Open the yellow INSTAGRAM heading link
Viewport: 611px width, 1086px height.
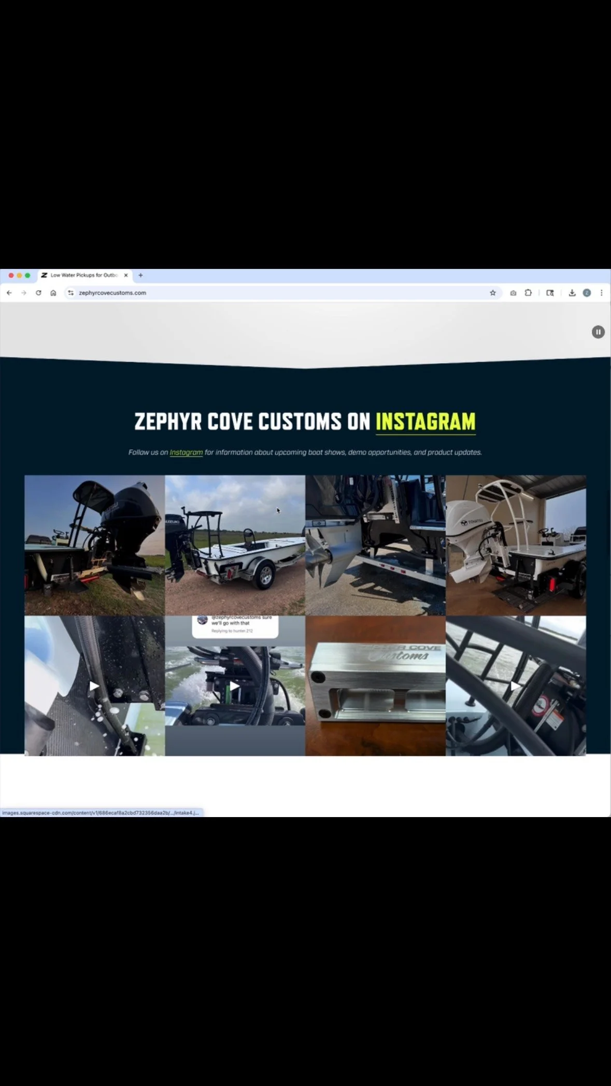pos(425,422)
